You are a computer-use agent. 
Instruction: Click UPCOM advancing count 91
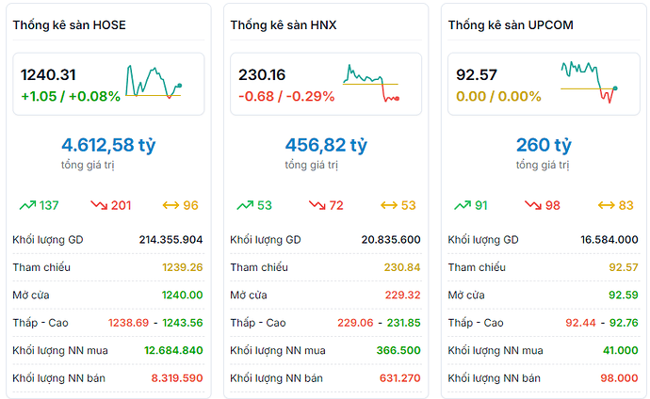480,206
